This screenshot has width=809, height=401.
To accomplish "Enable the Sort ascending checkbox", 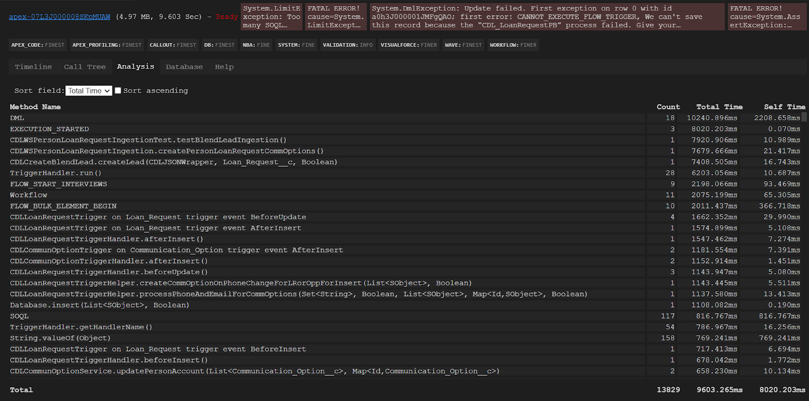I will pyautogui.click(x=118, y=91).
